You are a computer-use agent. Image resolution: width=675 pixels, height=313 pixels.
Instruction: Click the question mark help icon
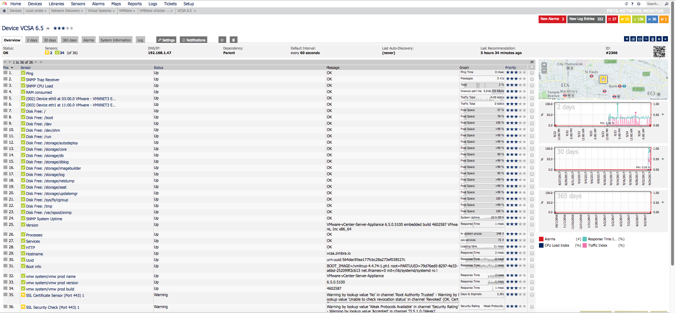(632, 4)
